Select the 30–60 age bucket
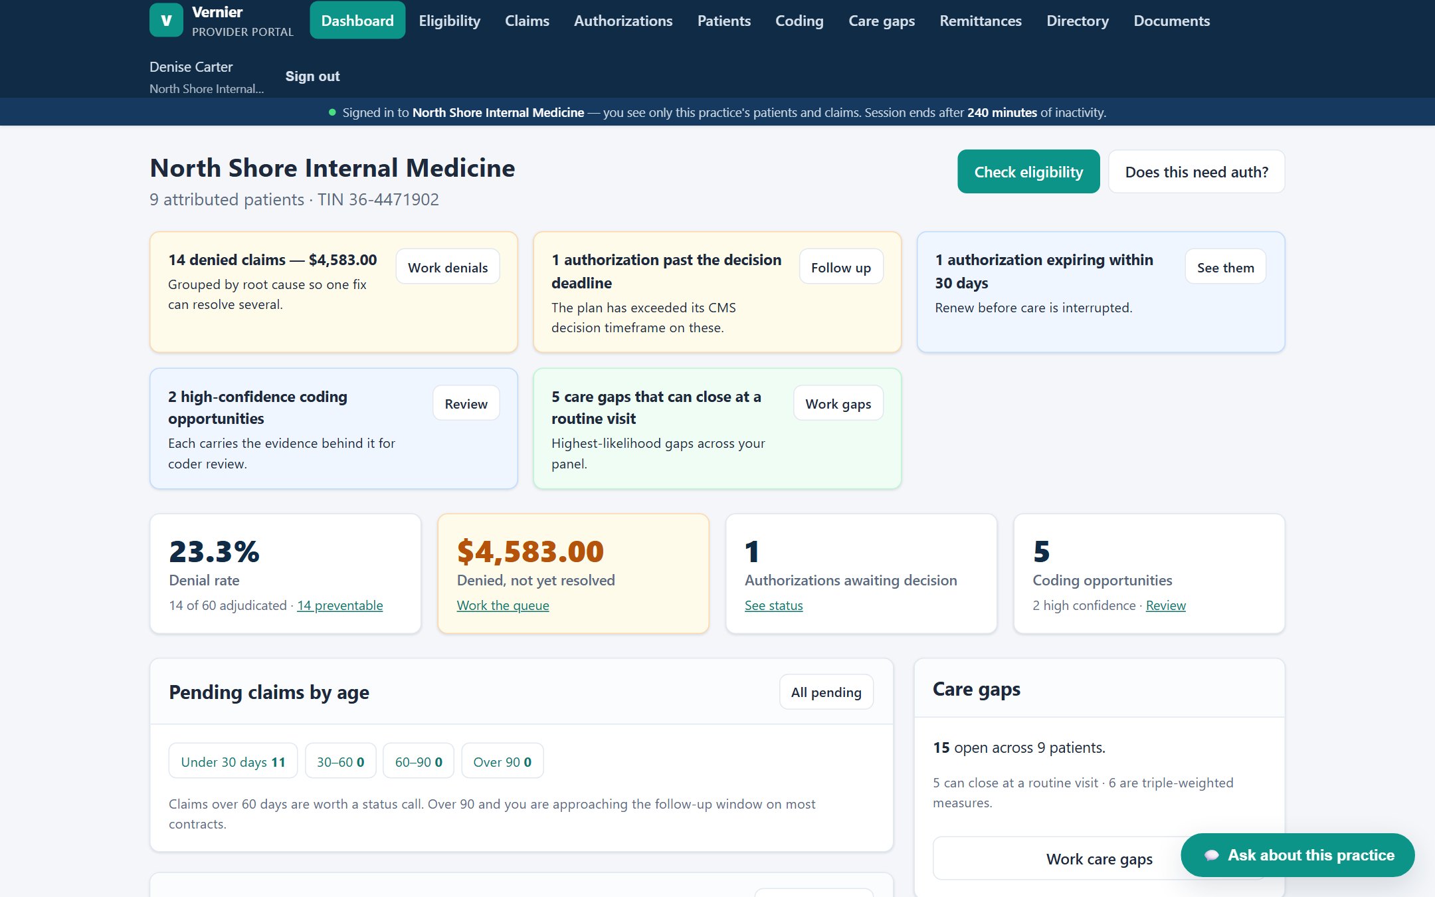Viewport: 1435px width, 897px height. 341,761
